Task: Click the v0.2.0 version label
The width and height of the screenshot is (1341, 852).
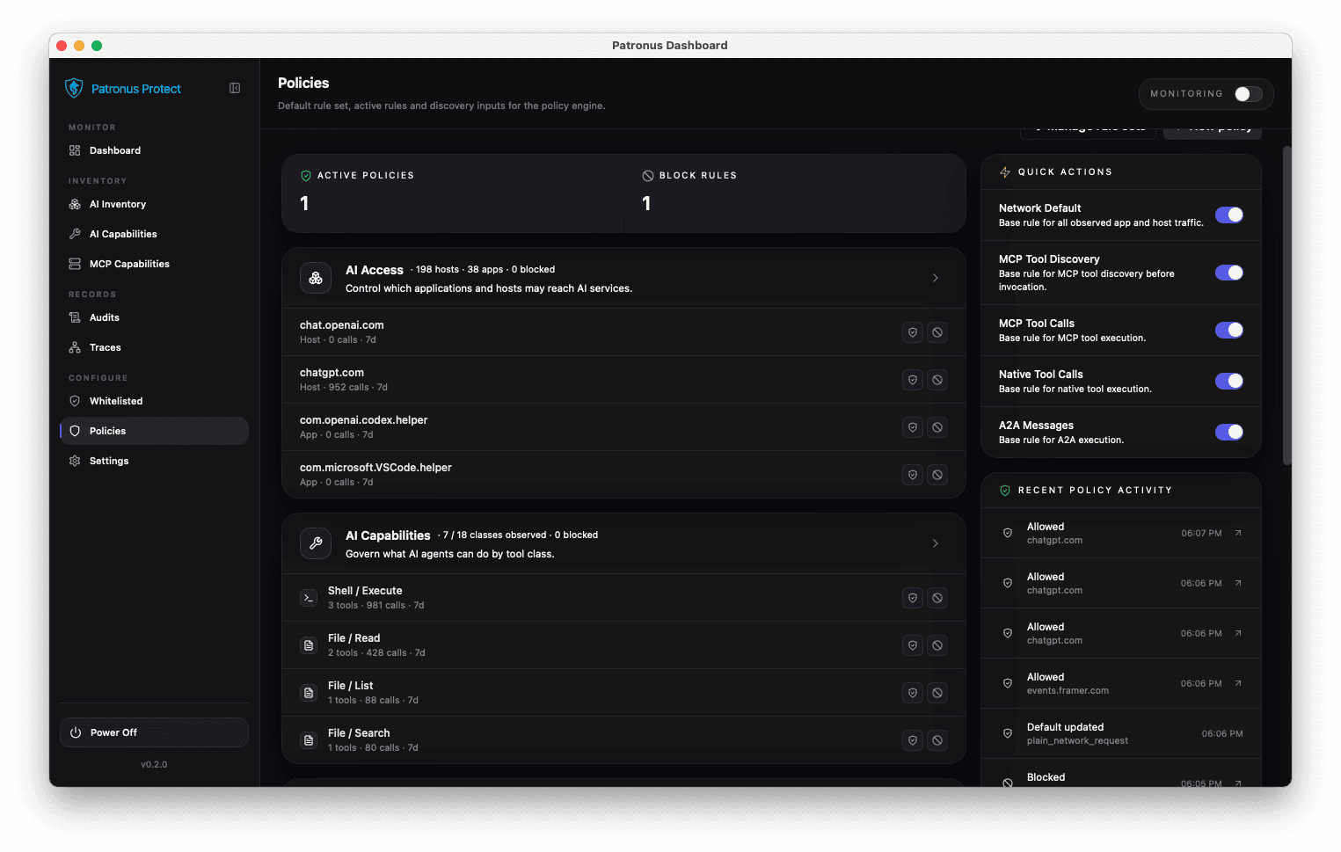Action: [x=154, y=765]
